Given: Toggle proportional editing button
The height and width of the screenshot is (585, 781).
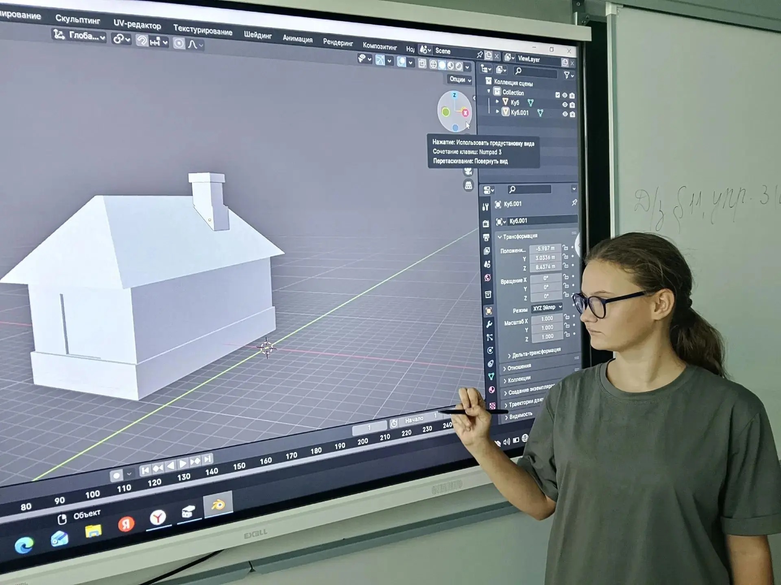Looking at the screenshot, I should 179,43.
